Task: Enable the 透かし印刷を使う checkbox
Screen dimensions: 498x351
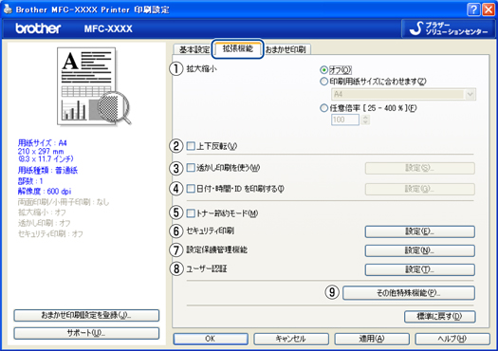Action: pyautogui.click(x=191, y=167)
